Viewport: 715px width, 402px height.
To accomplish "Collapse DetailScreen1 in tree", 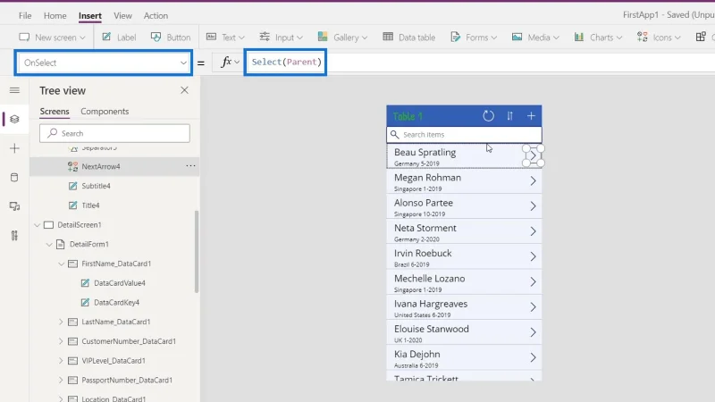I will (x=37, y=225).
